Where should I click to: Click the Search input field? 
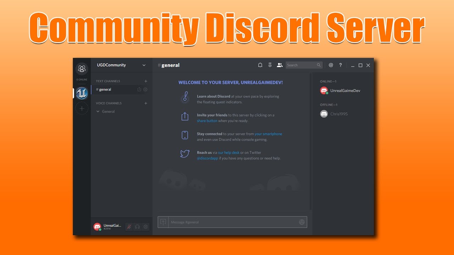pos(304,65)
